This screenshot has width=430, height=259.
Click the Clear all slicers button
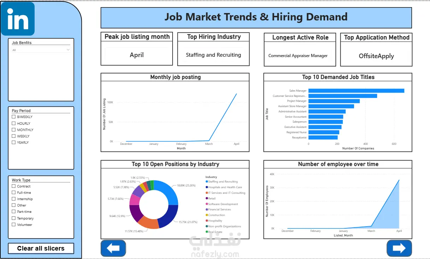coord(41,248)
